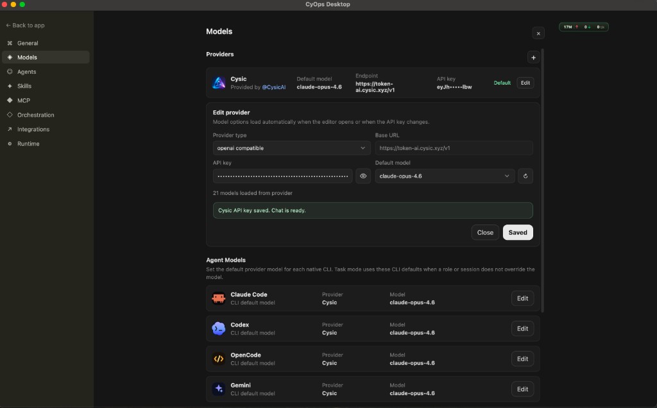Open the Skills settings page

[x=46, y=86]
